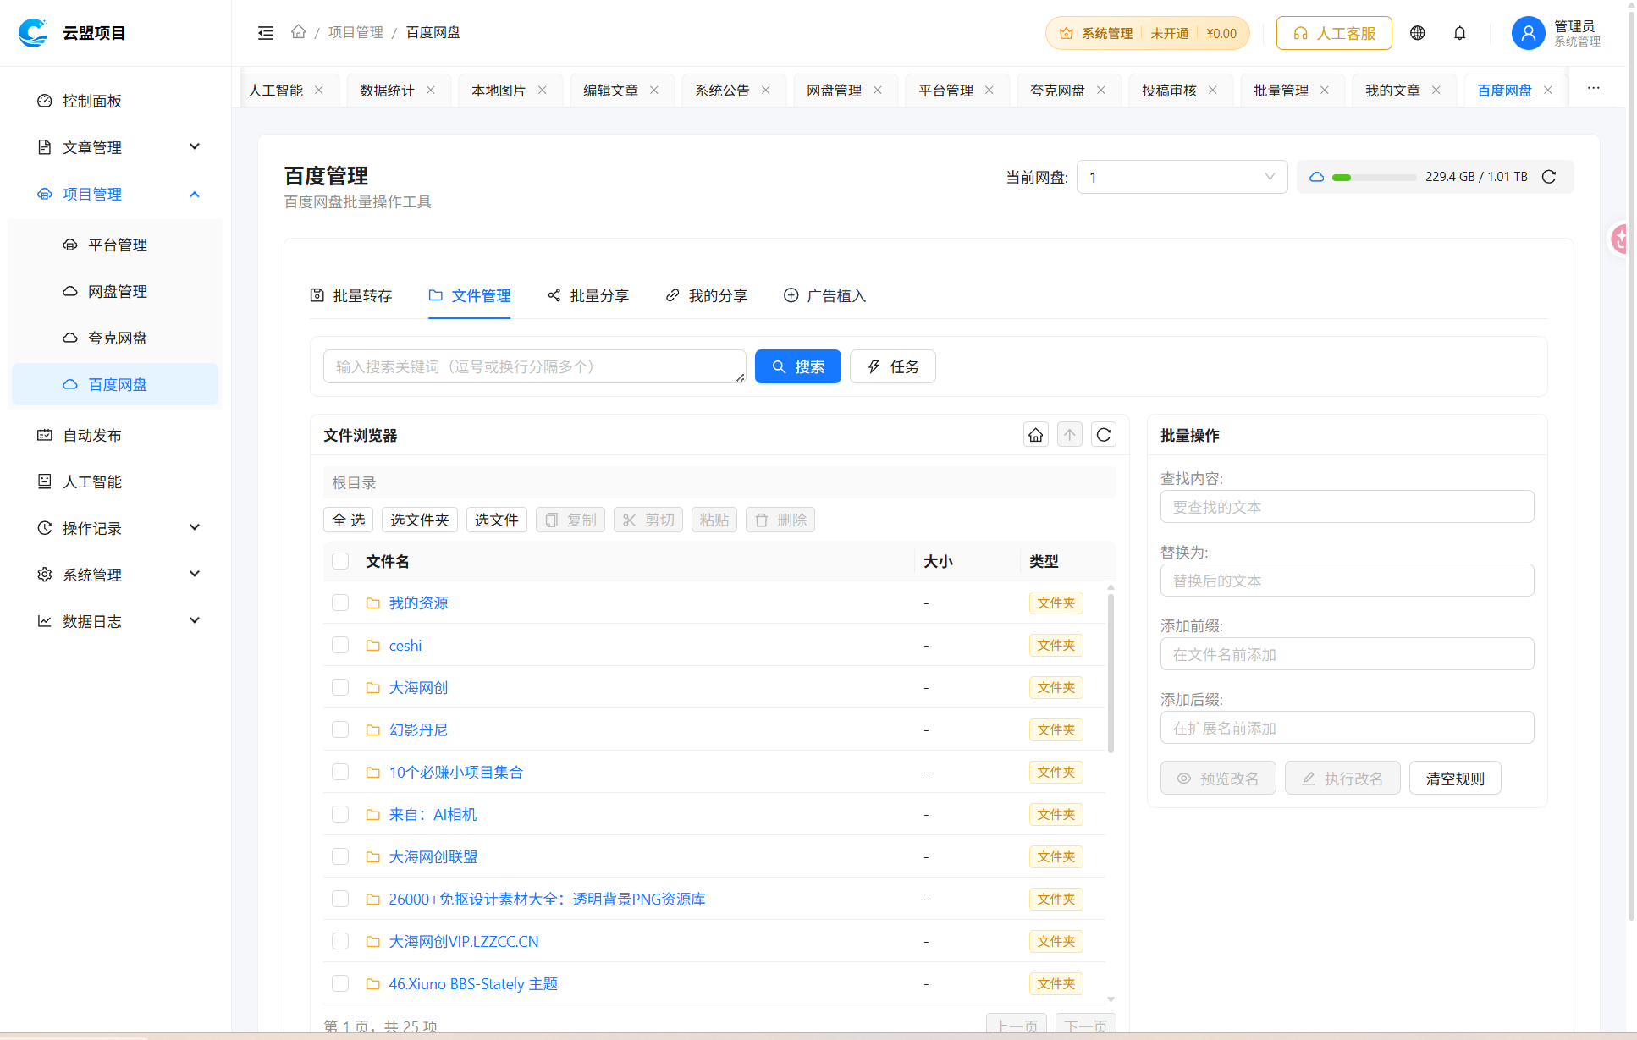This screenshot has width=1637, height=1040.
Task: Go to root directory in file browser
Action: tap(1036, 435)
